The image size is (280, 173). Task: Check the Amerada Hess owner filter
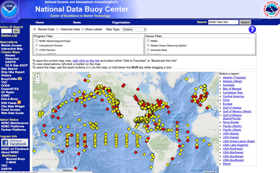[148, 50]
